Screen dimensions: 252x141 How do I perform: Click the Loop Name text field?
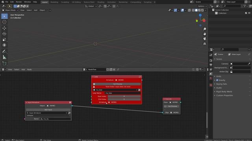[x=122, y=93]
